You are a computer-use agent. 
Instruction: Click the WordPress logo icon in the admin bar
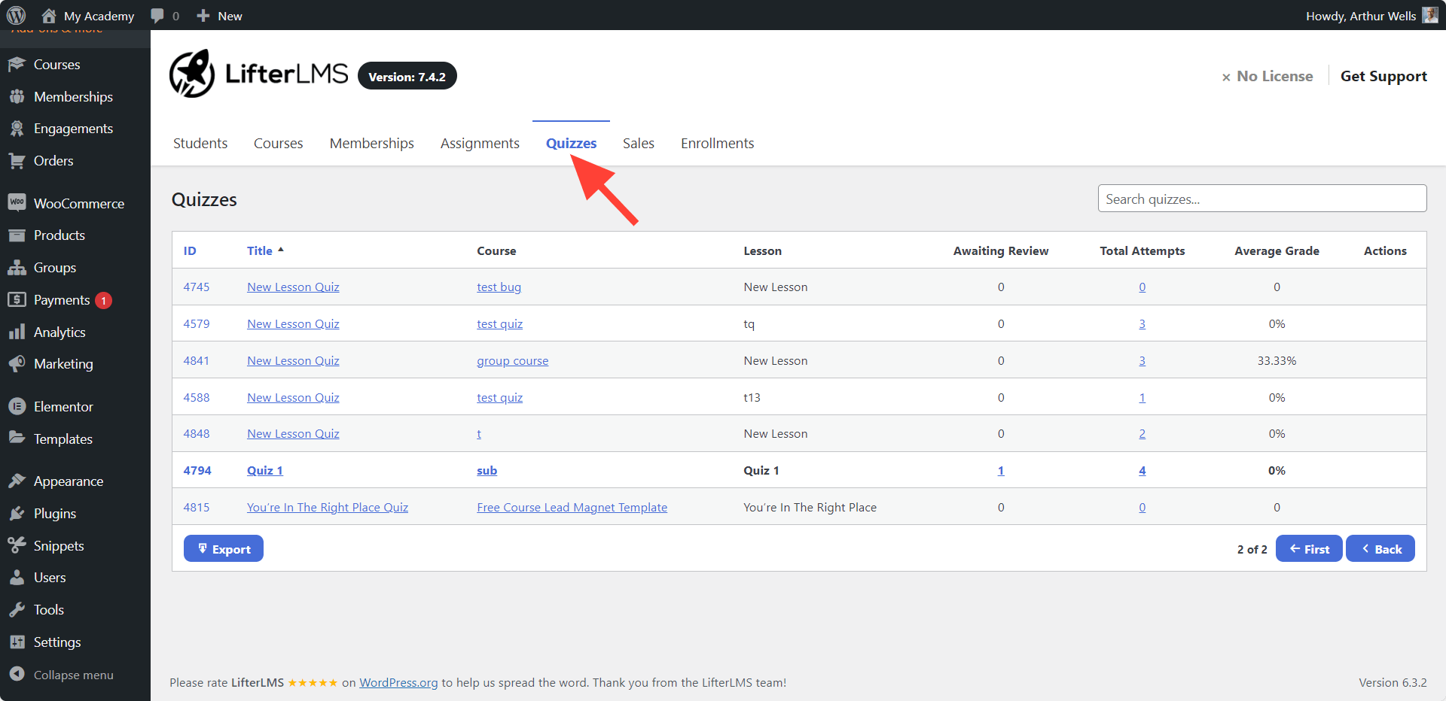(16, 15)
